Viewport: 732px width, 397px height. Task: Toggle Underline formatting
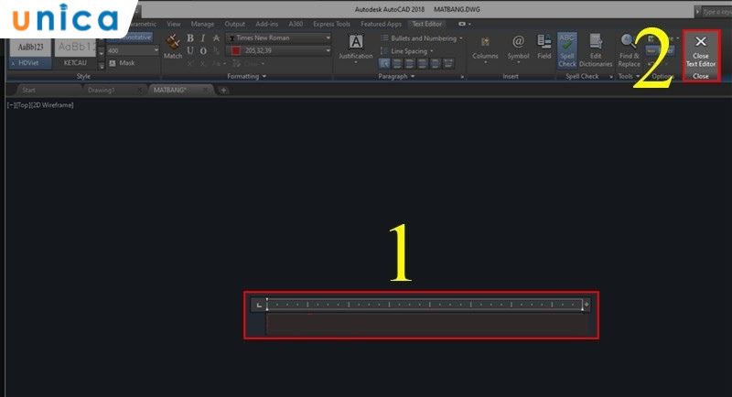click(190, 50)
